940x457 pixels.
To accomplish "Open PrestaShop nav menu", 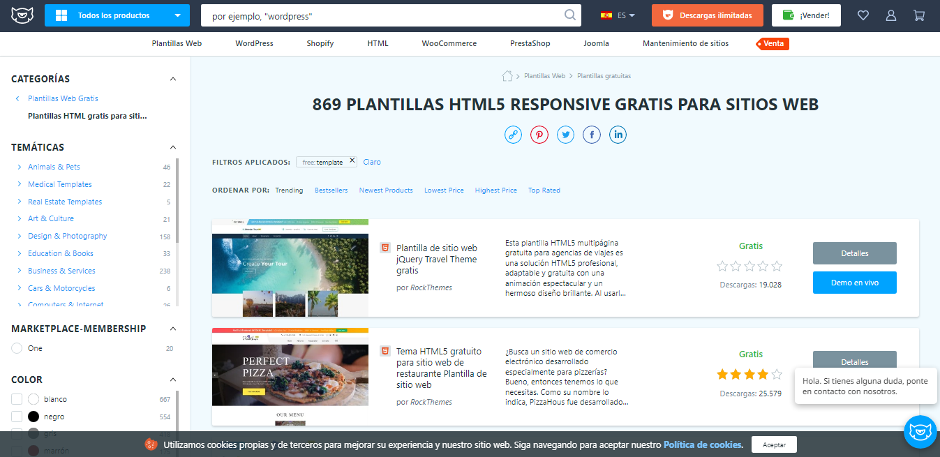I will point(530,43).
